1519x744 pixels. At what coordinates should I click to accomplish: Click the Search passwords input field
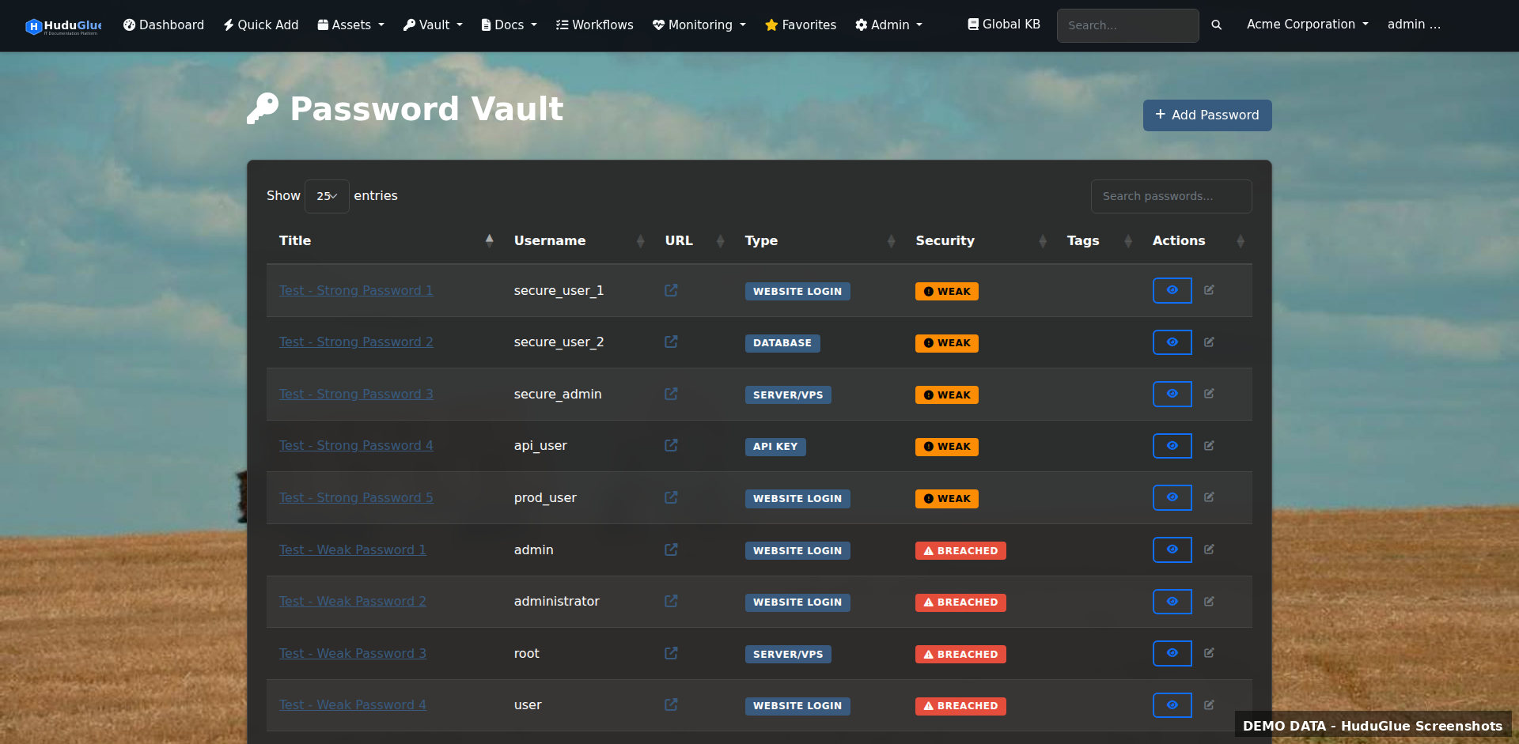pos(1171,196)
